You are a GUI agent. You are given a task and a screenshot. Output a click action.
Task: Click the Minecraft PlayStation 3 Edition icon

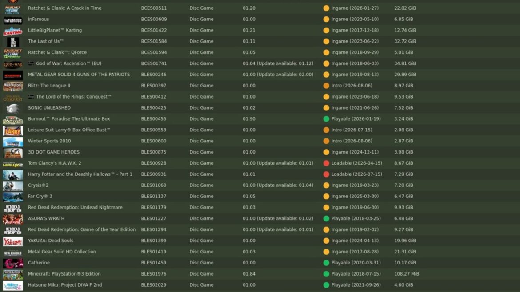pyautogui.click(x=13, y=275)
